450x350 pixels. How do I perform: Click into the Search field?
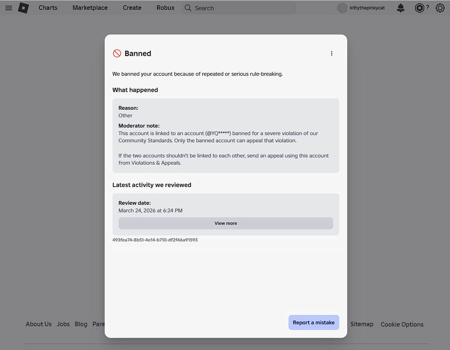coord(239,8)
